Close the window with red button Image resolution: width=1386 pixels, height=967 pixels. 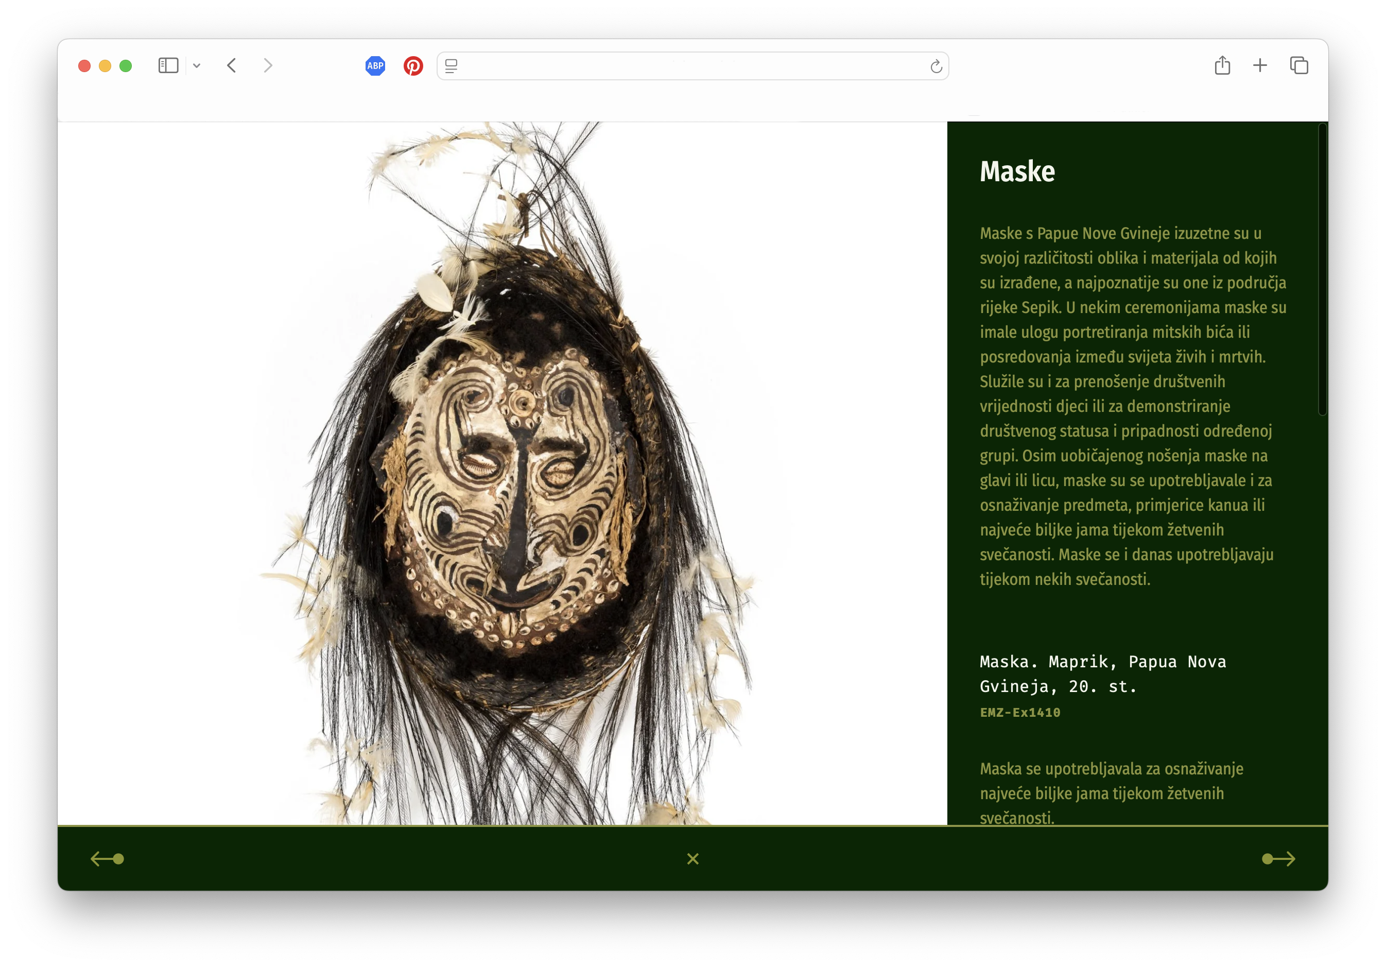(x=84, y=66)
